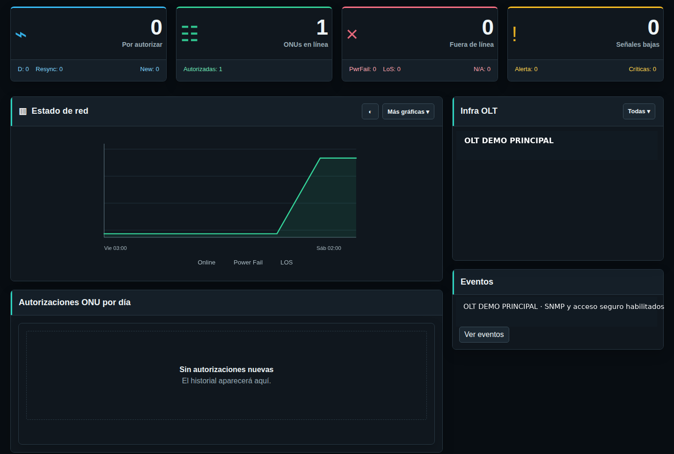Click the previous arrow button in Estado de red
This screenshot has height=454, width=674.
[370, 111]
